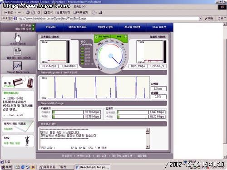Click the 개인정보 보호정책 footer link
The width and height of the screenshot is (227, 170).
[122, 155]
